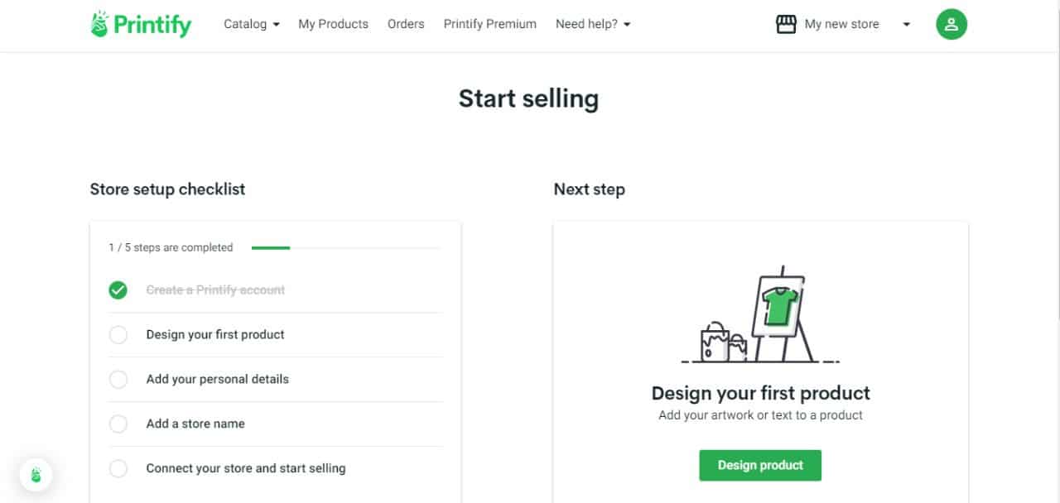
Task: Go to My Products page
Action: pos(333,24)
